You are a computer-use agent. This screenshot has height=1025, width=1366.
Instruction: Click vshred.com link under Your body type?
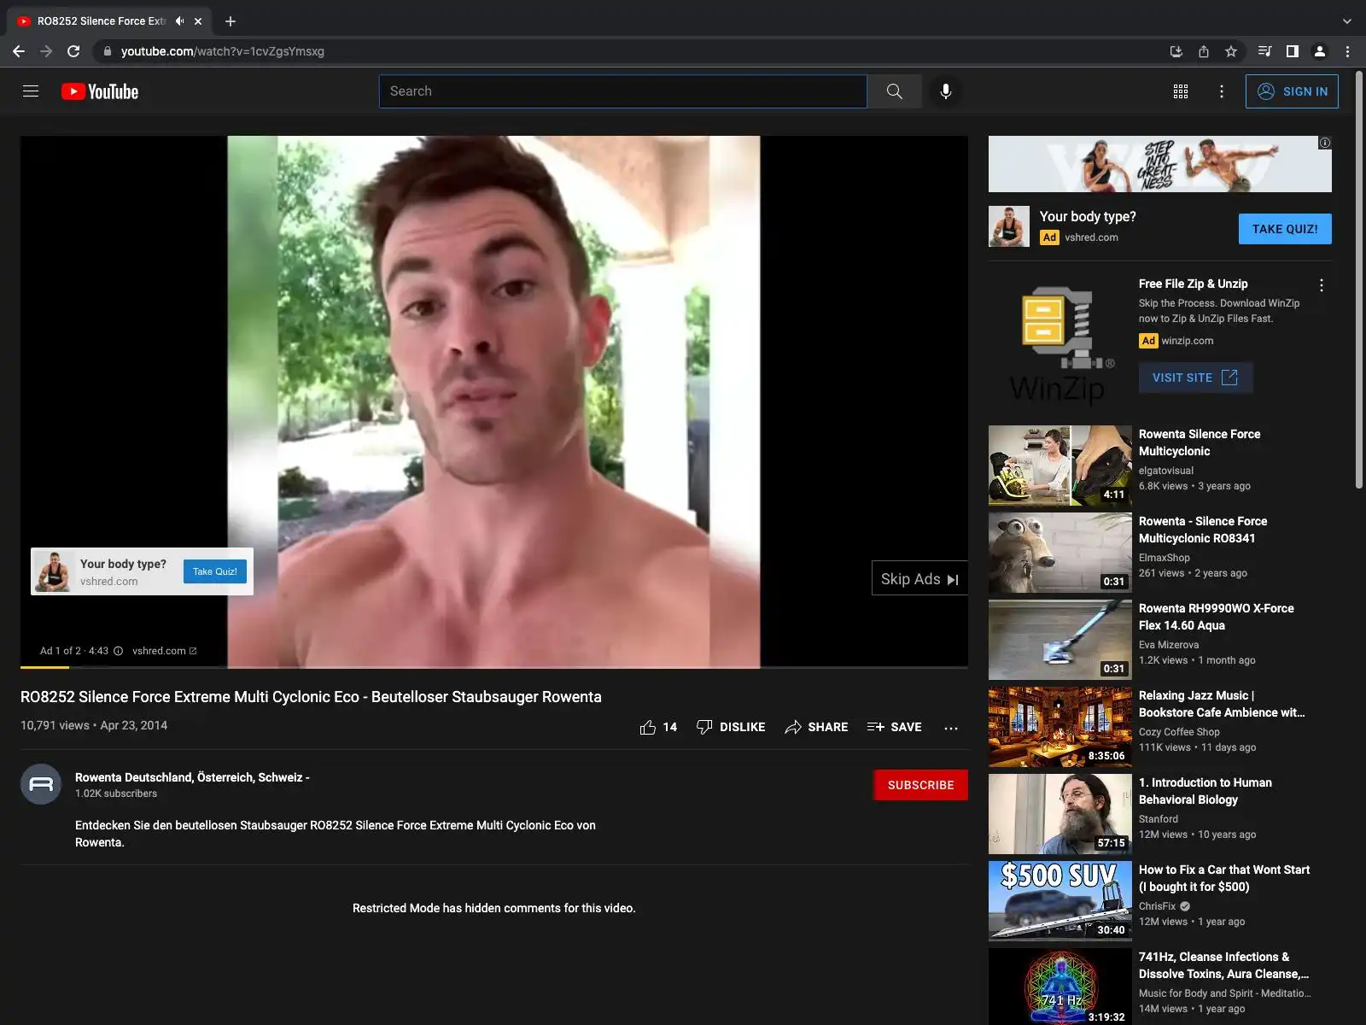[x=1091, y=237]
